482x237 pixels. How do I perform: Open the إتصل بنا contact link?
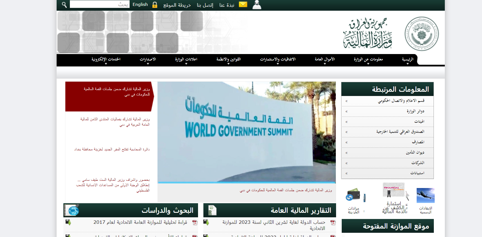pyautogui.click(x=205, y=5)
